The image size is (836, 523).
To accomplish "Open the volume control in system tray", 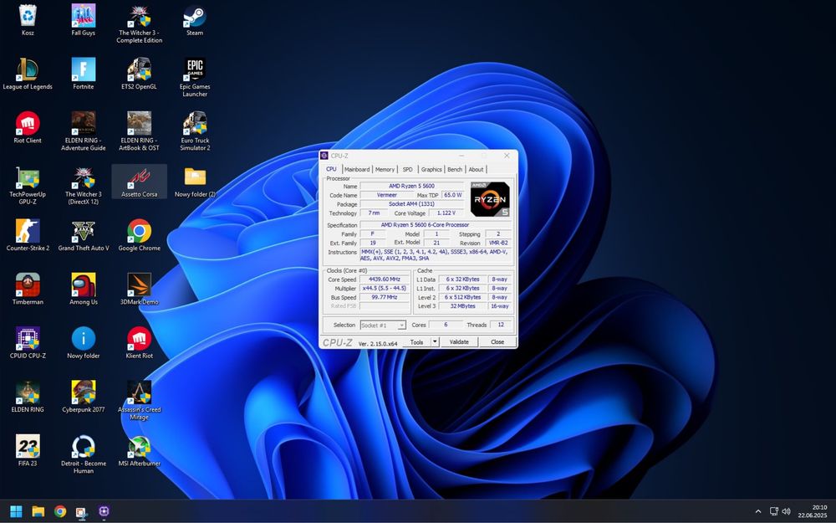I will click(786, 511).
